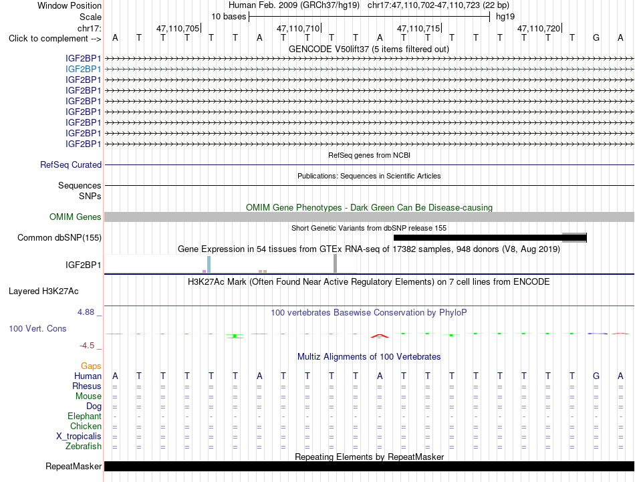Image resolution: width=635 pixels, height=482 pixels.
Task: Click the -4.5 PhyloP scale minimum
Action: coord(87,346)
